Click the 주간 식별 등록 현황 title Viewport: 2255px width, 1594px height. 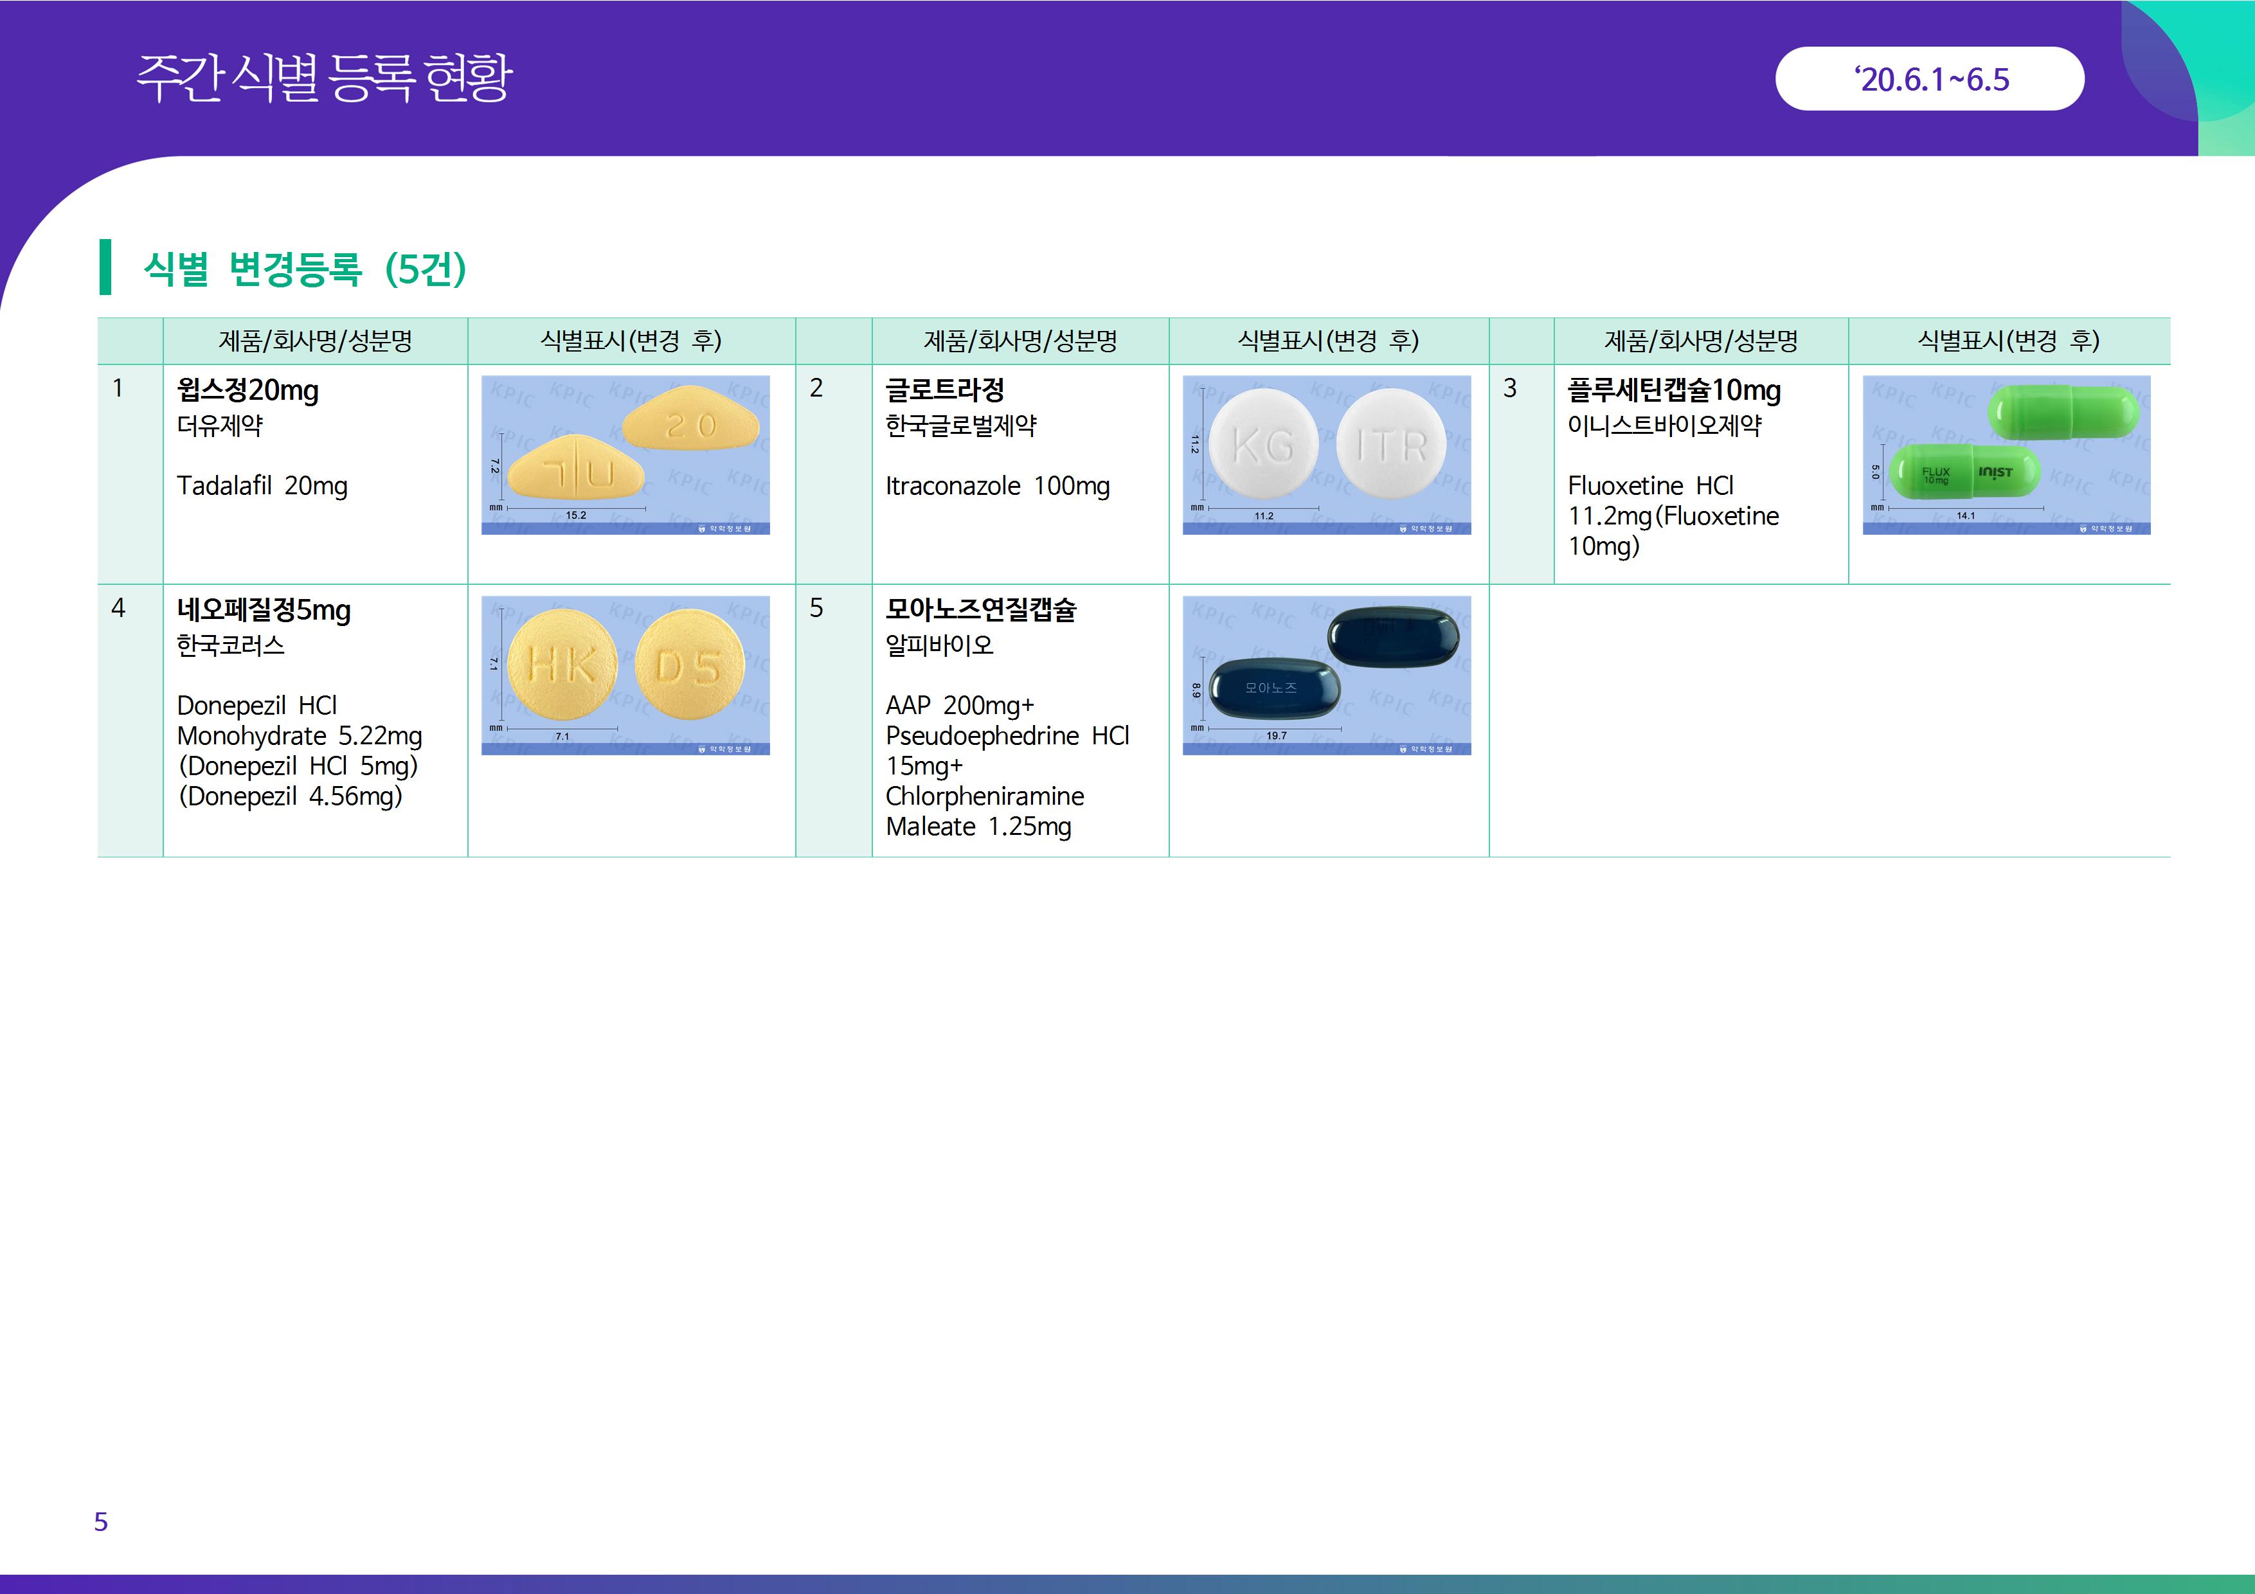coord(324,78)
